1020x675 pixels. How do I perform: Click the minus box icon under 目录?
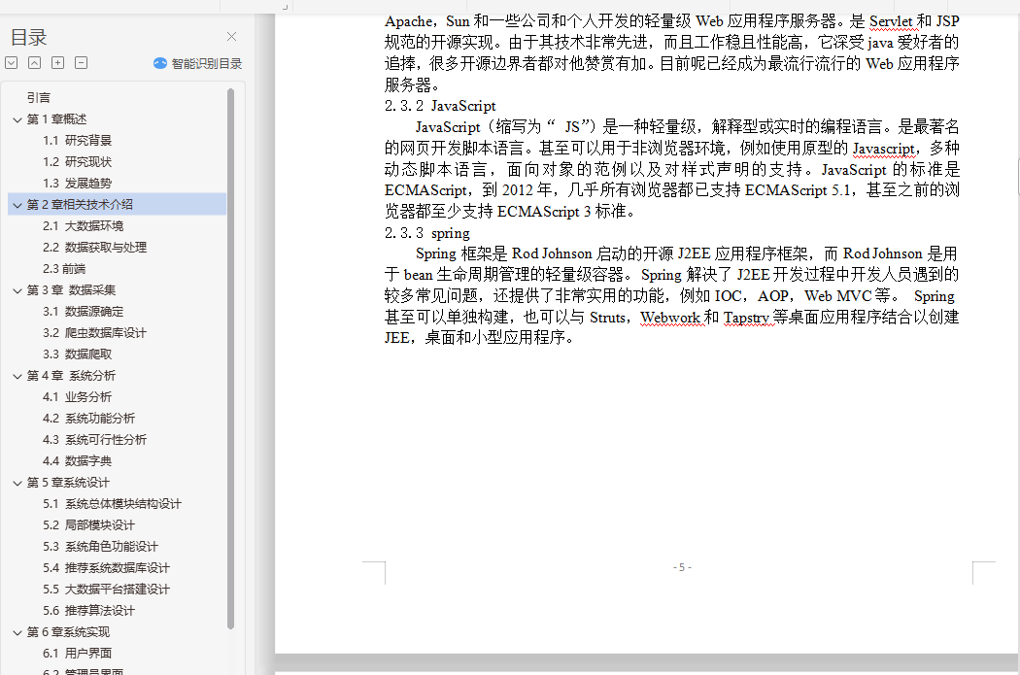coord(82,62)
